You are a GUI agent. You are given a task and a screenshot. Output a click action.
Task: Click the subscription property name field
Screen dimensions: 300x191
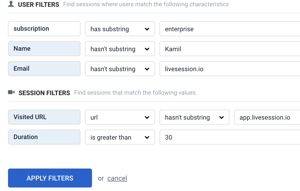click(44, 29)
